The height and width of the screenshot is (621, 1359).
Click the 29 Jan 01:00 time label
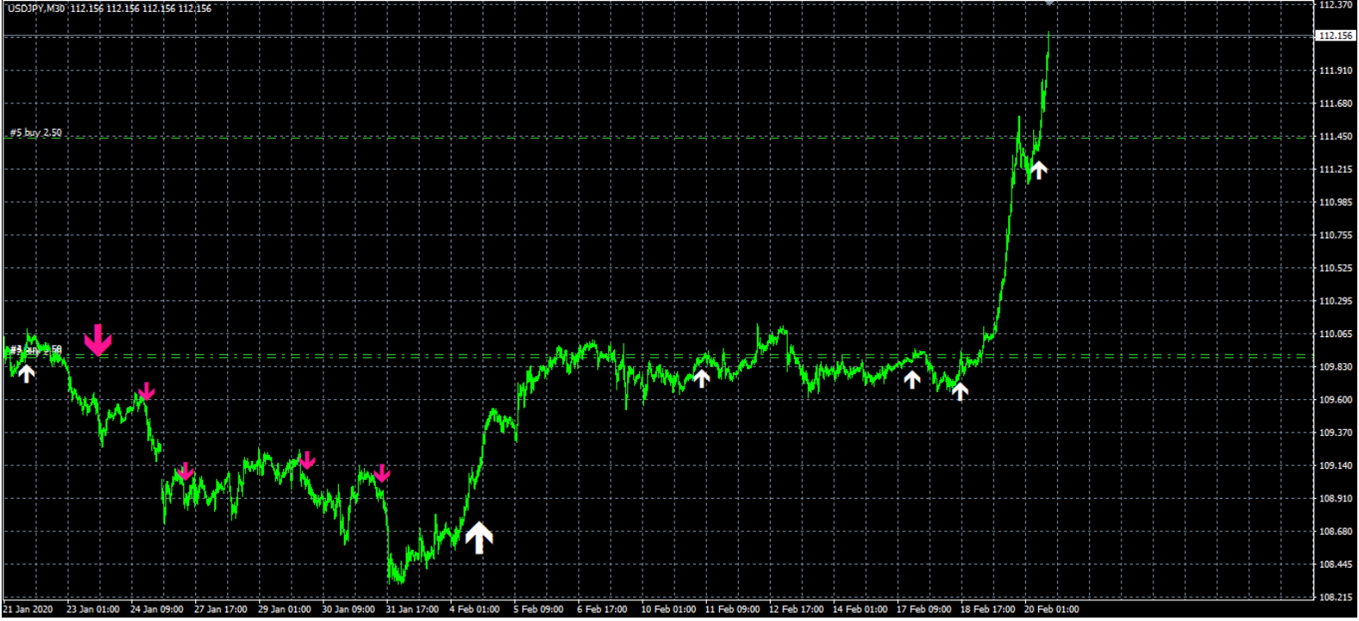pos(284,609)
